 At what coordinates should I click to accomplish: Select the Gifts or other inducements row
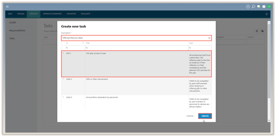tap(136, 86)
